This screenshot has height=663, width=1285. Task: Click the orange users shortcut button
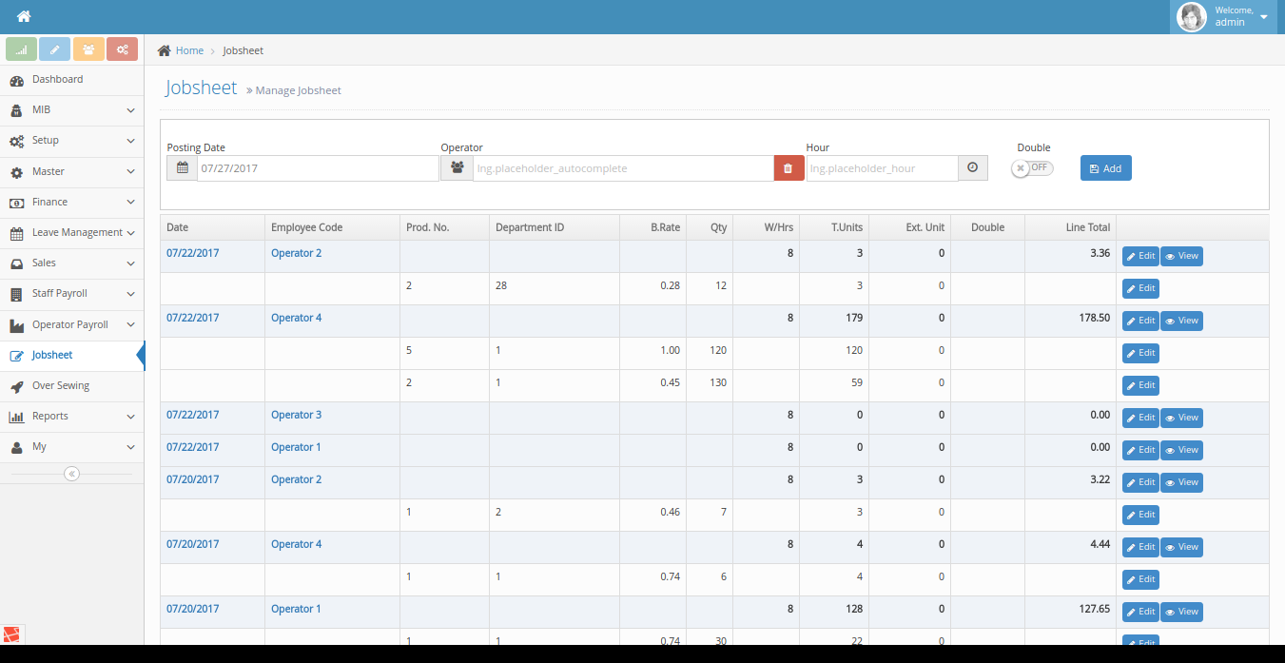[x=88, y=49]
